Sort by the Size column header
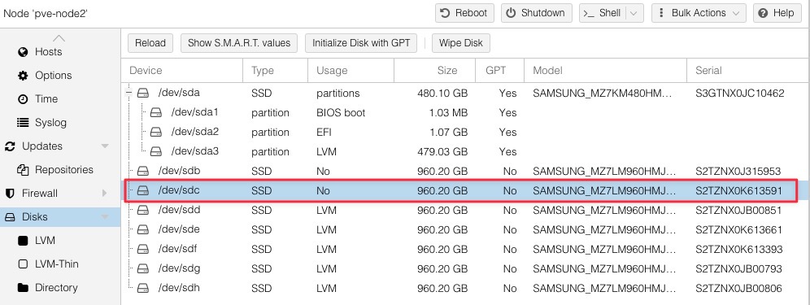 [x=434, y=70]
